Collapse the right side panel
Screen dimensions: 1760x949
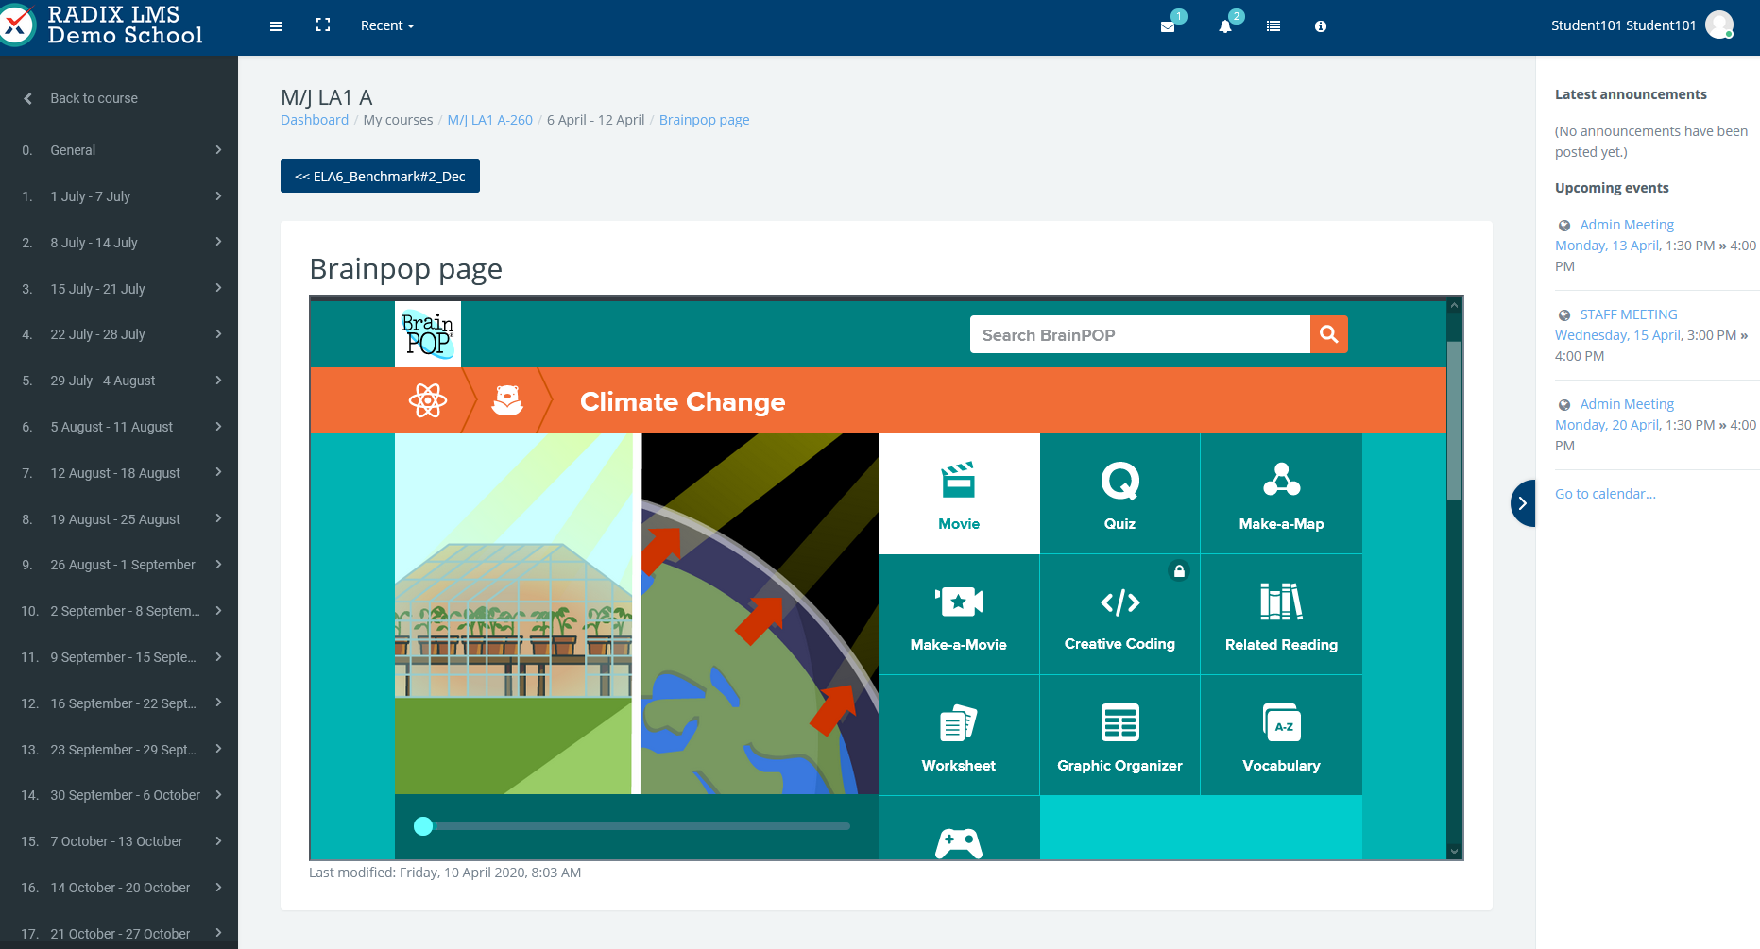point(1522,503)
